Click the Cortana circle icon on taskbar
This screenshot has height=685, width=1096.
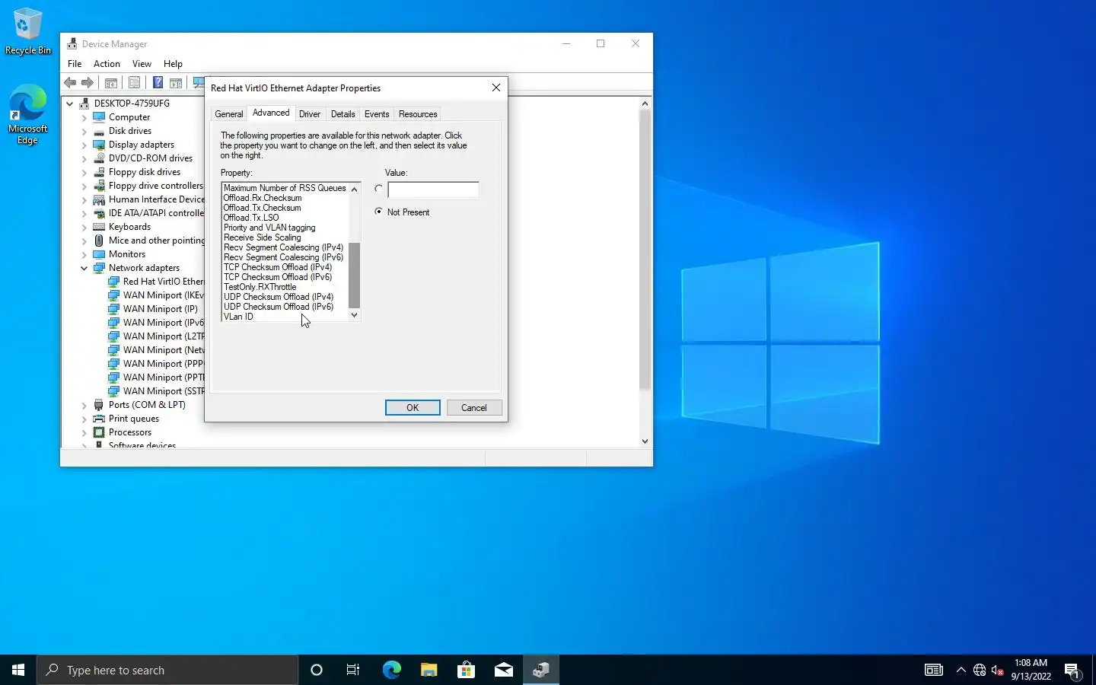(x=317, y=670)
